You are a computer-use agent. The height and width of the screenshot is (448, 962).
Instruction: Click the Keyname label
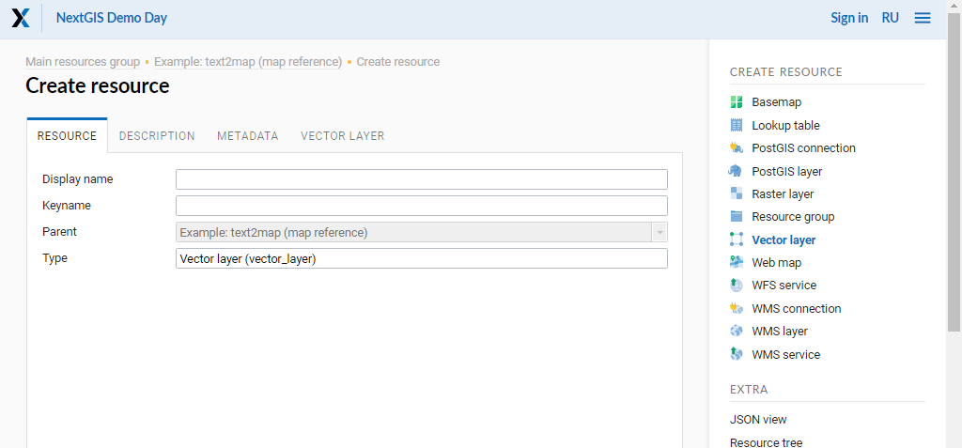[67, 206]
